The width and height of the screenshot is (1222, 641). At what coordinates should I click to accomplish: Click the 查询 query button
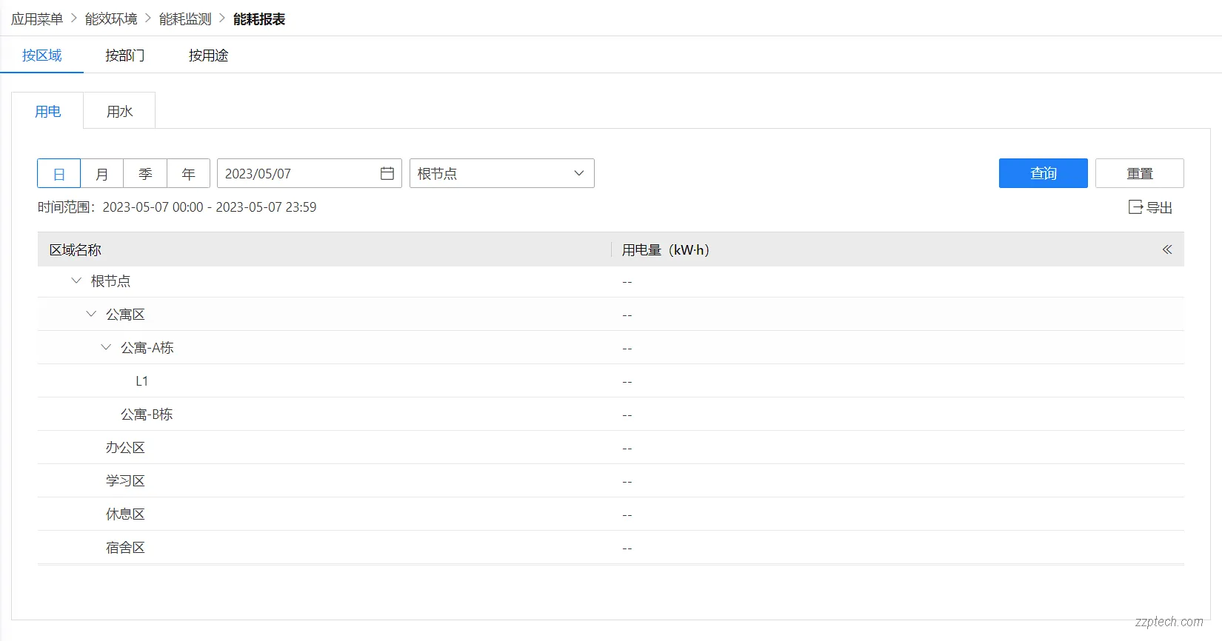tap(1043, 173)
